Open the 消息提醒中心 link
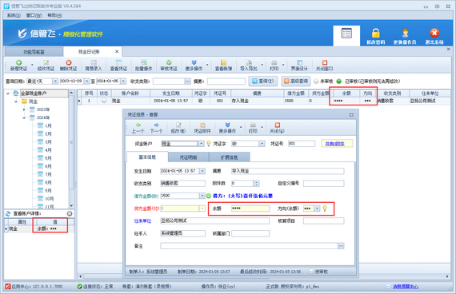This screenshot has height=294, width=456. [405, 287]
